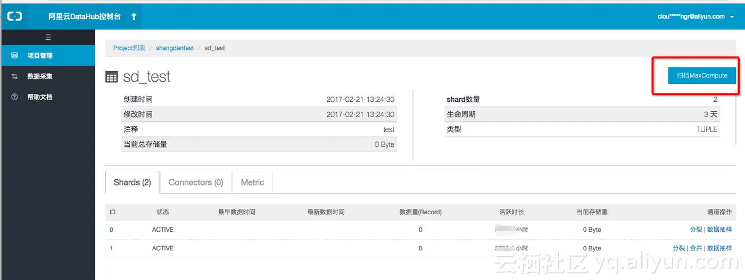Go to Project列表 breadcrumb
The width and height of the screenshot is (745, 280).
(x=129, y=48)
